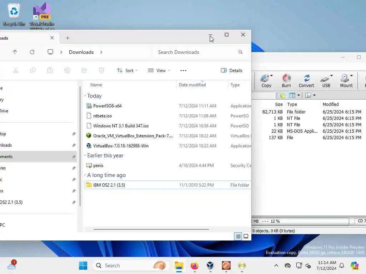Open File Explorer from the taskbar
366x274 pixels.
tap(179, 265)
